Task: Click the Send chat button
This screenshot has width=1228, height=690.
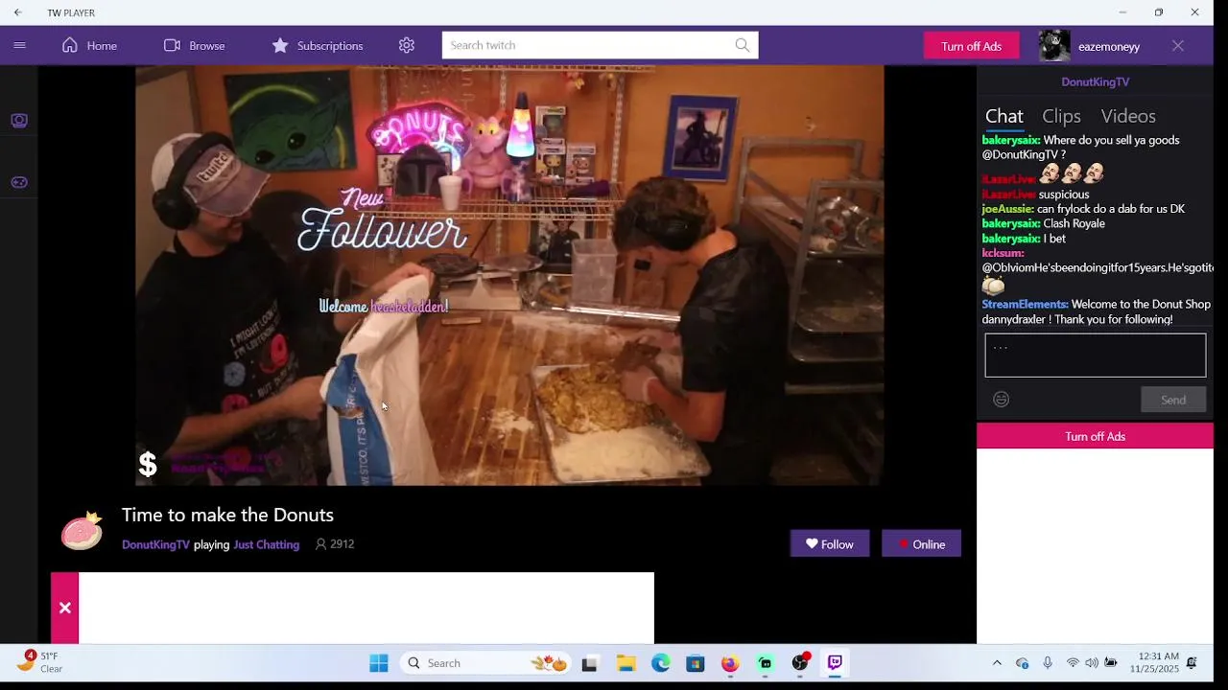Action: coord(1173,400)
